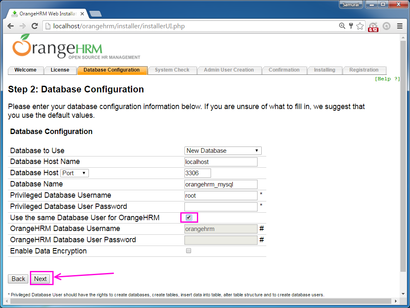Reload the installer page
Screen dimensions: 410x308
point(34,26)
